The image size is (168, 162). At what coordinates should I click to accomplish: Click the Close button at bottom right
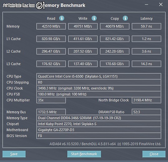click(x=154, y=154)
